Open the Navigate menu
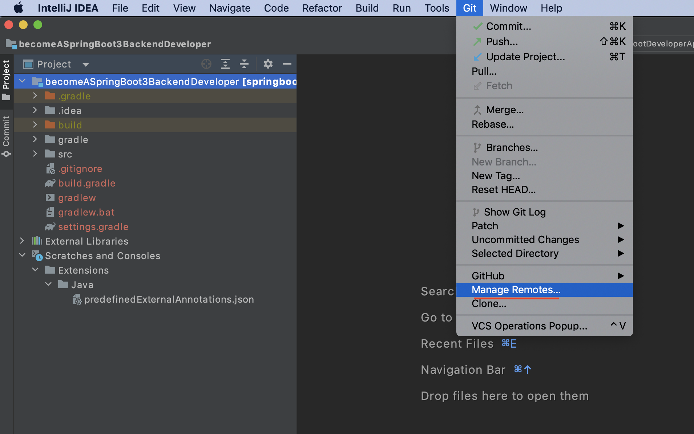The image size is (694, 434). pos(230,8)
